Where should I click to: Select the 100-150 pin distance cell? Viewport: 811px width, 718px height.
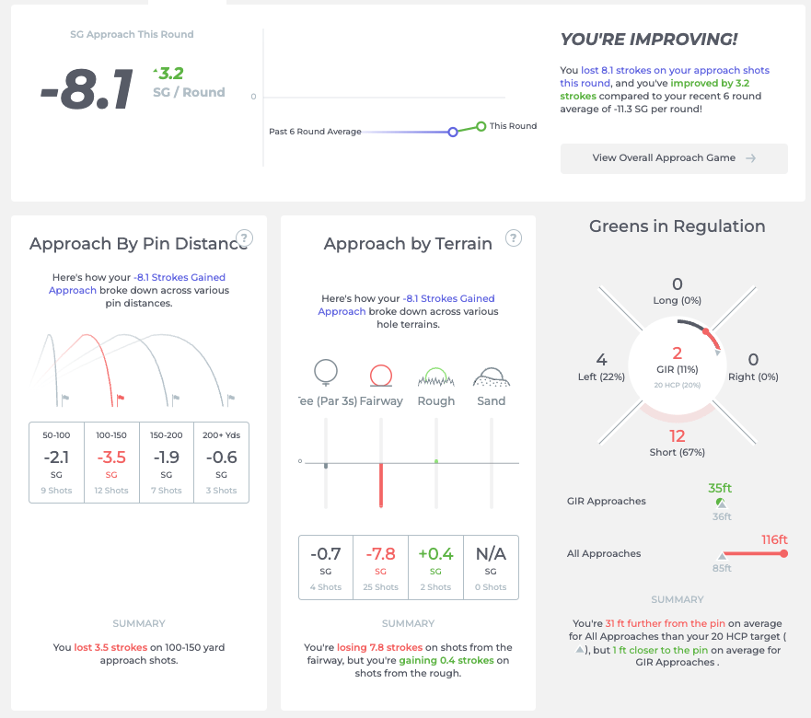[x=111, y=462]
